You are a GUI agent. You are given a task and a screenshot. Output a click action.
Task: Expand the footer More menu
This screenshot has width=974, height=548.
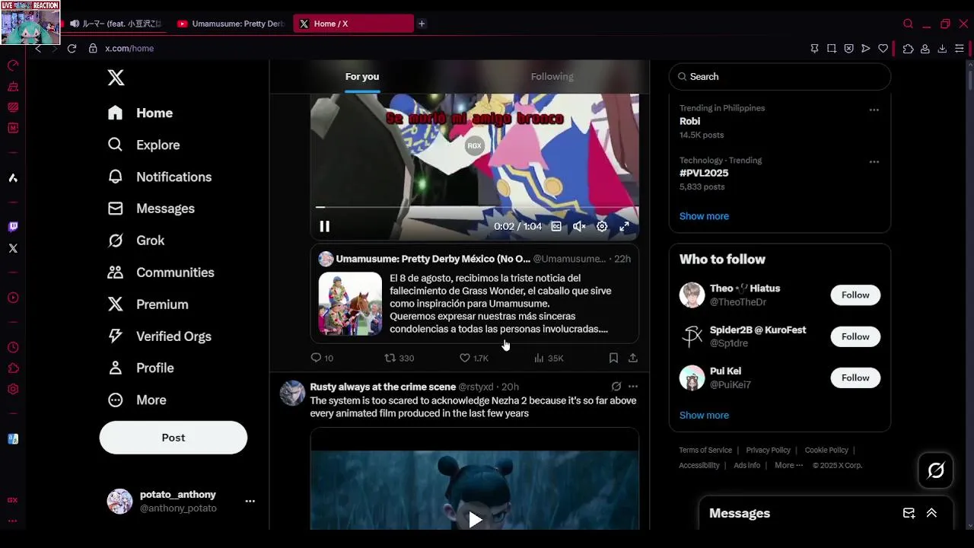tap(788, 465)
